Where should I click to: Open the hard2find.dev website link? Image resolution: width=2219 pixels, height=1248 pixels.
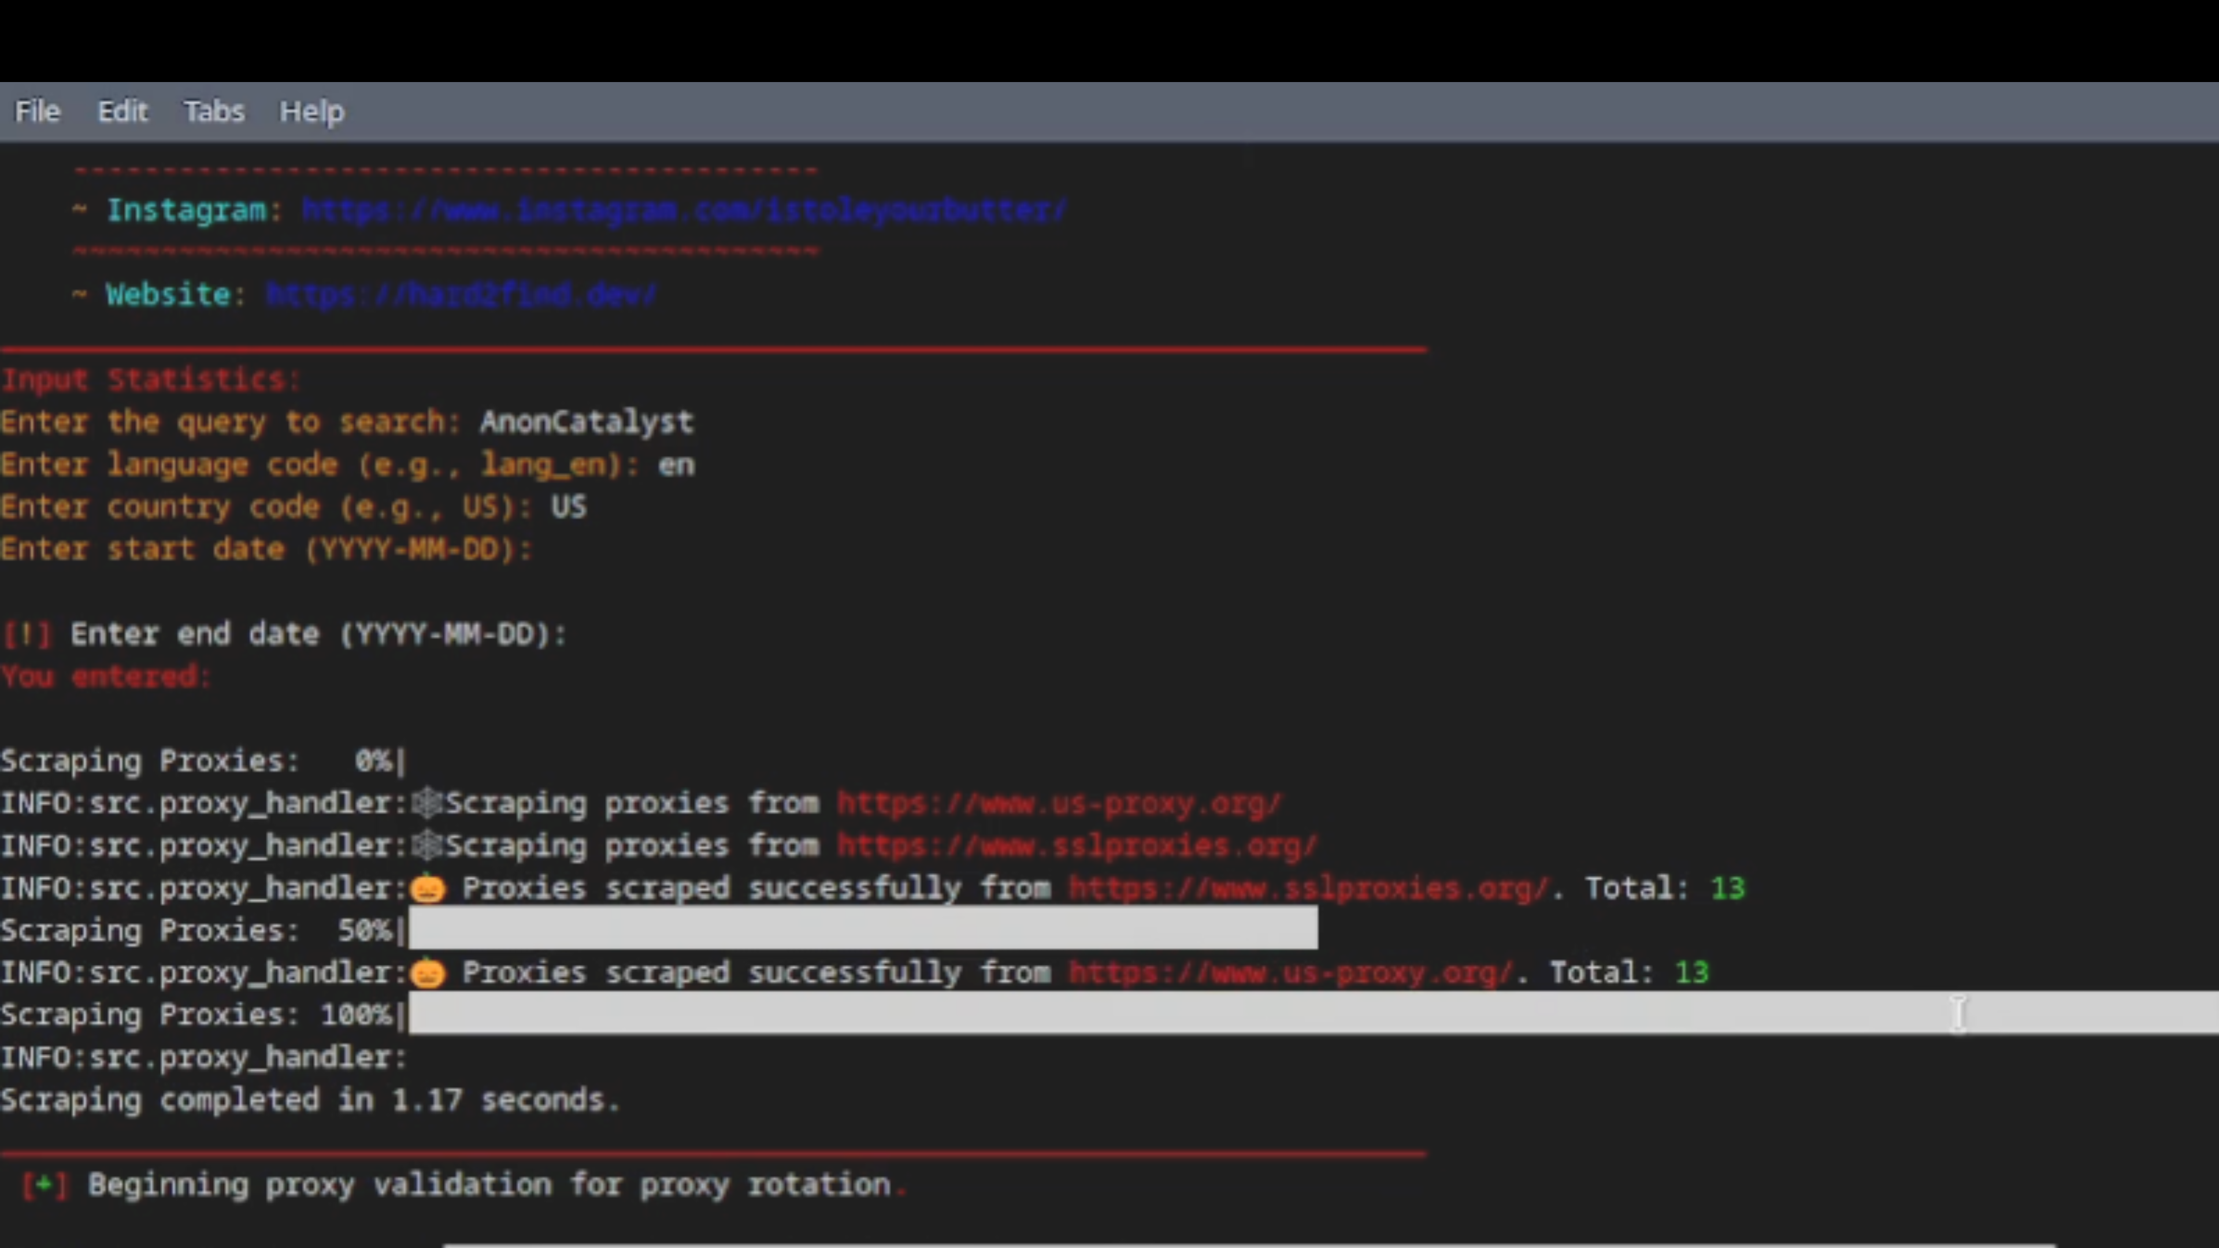(461, 294)
